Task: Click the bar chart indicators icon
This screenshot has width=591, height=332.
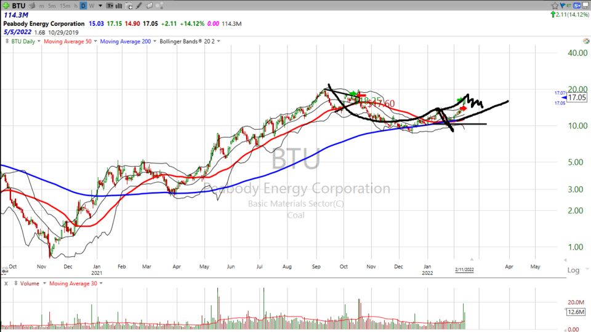Action: click(x=119, y=6)
